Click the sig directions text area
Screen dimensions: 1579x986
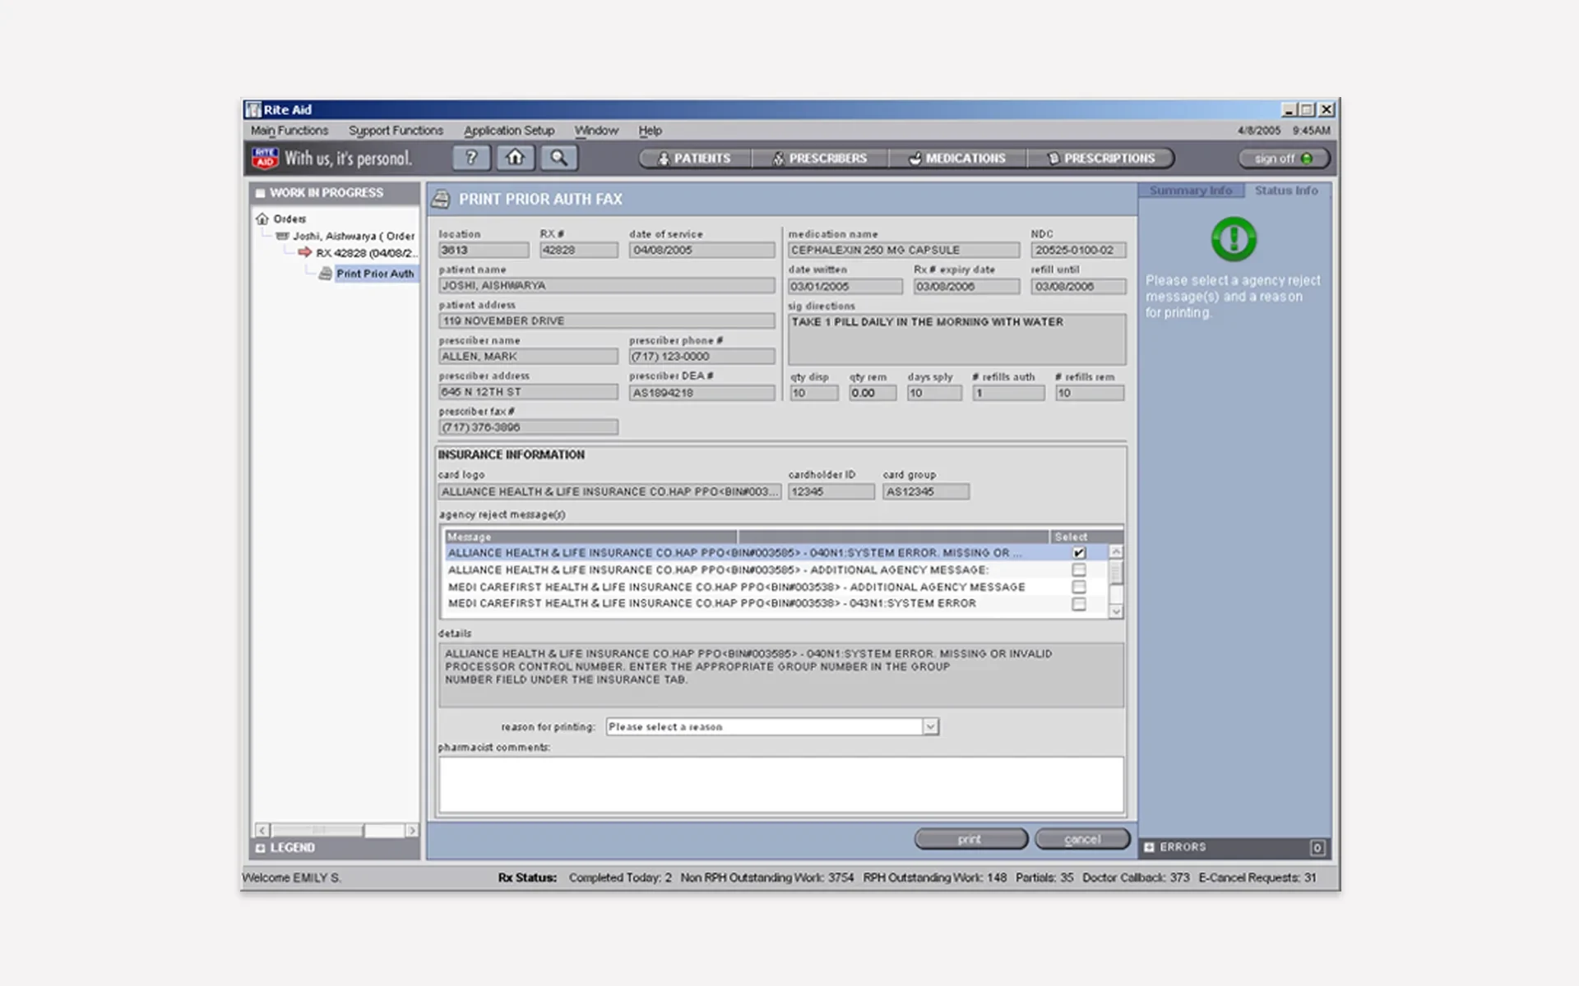pyautogui.click(x=956, y=339)
